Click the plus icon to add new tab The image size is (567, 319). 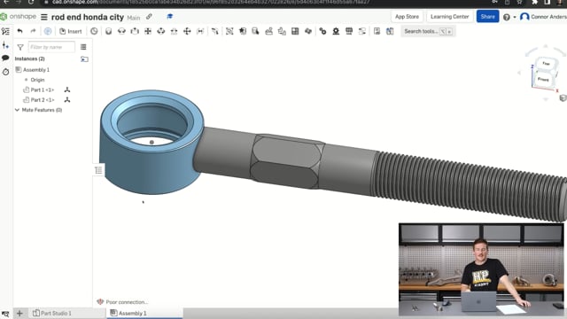click(19, 313)
